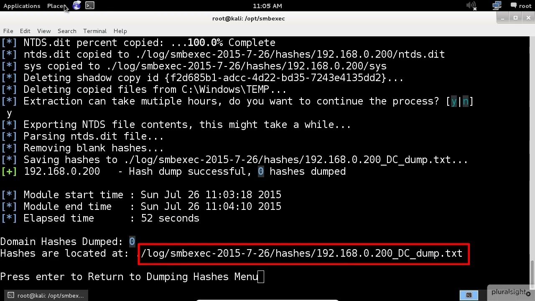This screenshot has height=301, width=535.
Task: Click the 'Parsing ntds.dit file...' line
Action: [x=82, y=136]
